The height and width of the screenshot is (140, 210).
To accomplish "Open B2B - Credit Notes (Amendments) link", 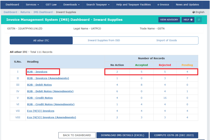I will pos(51,104).
